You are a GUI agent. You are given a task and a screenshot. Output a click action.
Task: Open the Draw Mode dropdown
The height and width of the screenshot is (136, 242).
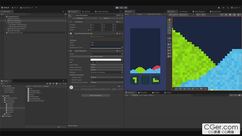tap(107, 65)
